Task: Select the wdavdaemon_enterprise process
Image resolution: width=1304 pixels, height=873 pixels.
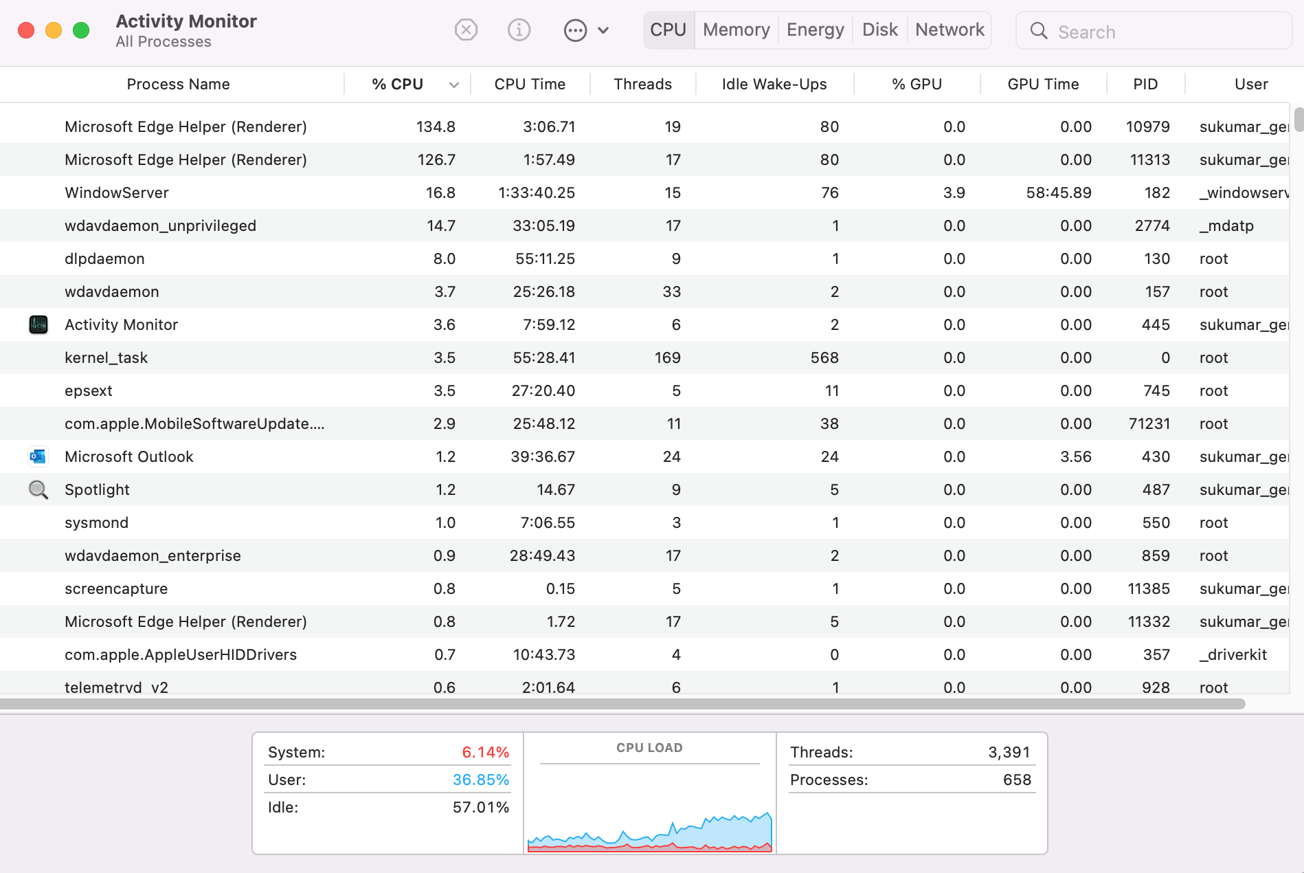Action: tap(644, 555)
